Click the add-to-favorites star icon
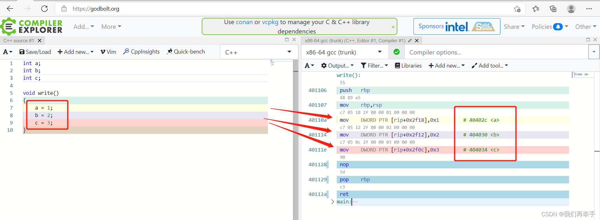 point(517,9)
